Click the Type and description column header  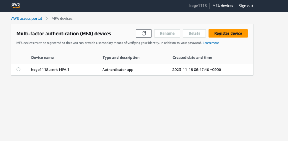[x=121, y=58]
